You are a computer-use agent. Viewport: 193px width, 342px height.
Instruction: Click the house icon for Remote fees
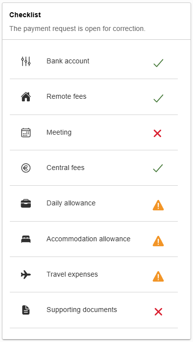[26, 97]
